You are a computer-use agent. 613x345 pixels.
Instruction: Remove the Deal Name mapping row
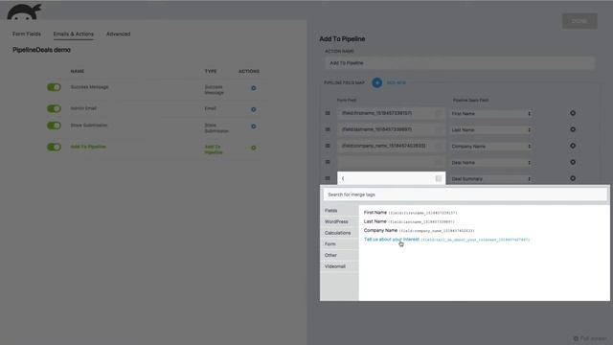coord(573,162)
